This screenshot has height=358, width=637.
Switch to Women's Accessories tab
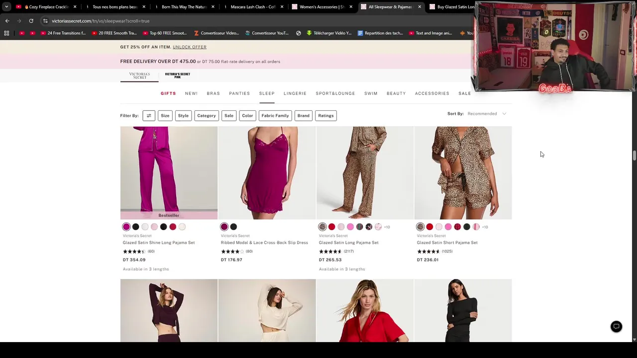pyautogui.click(x=321, y=7)
